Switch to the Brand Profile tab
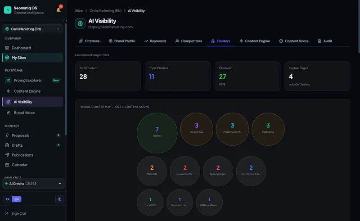The height and width of the screenshot is (221, 360). click(x=122, y=41)
